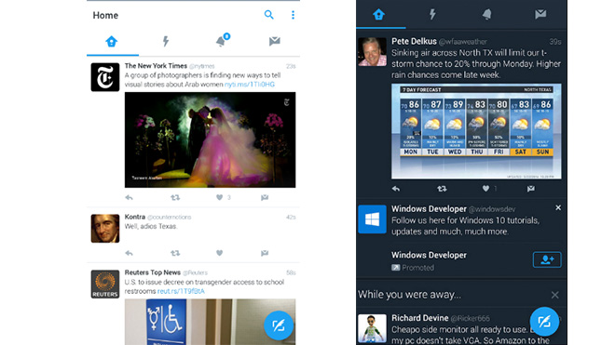Compose new tweet in the light theme app

[279, 325]
